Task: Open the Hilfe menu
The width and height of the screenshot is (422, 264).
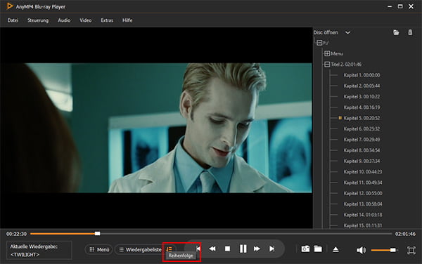Action: pyautogui.click(x=127, y=20)
